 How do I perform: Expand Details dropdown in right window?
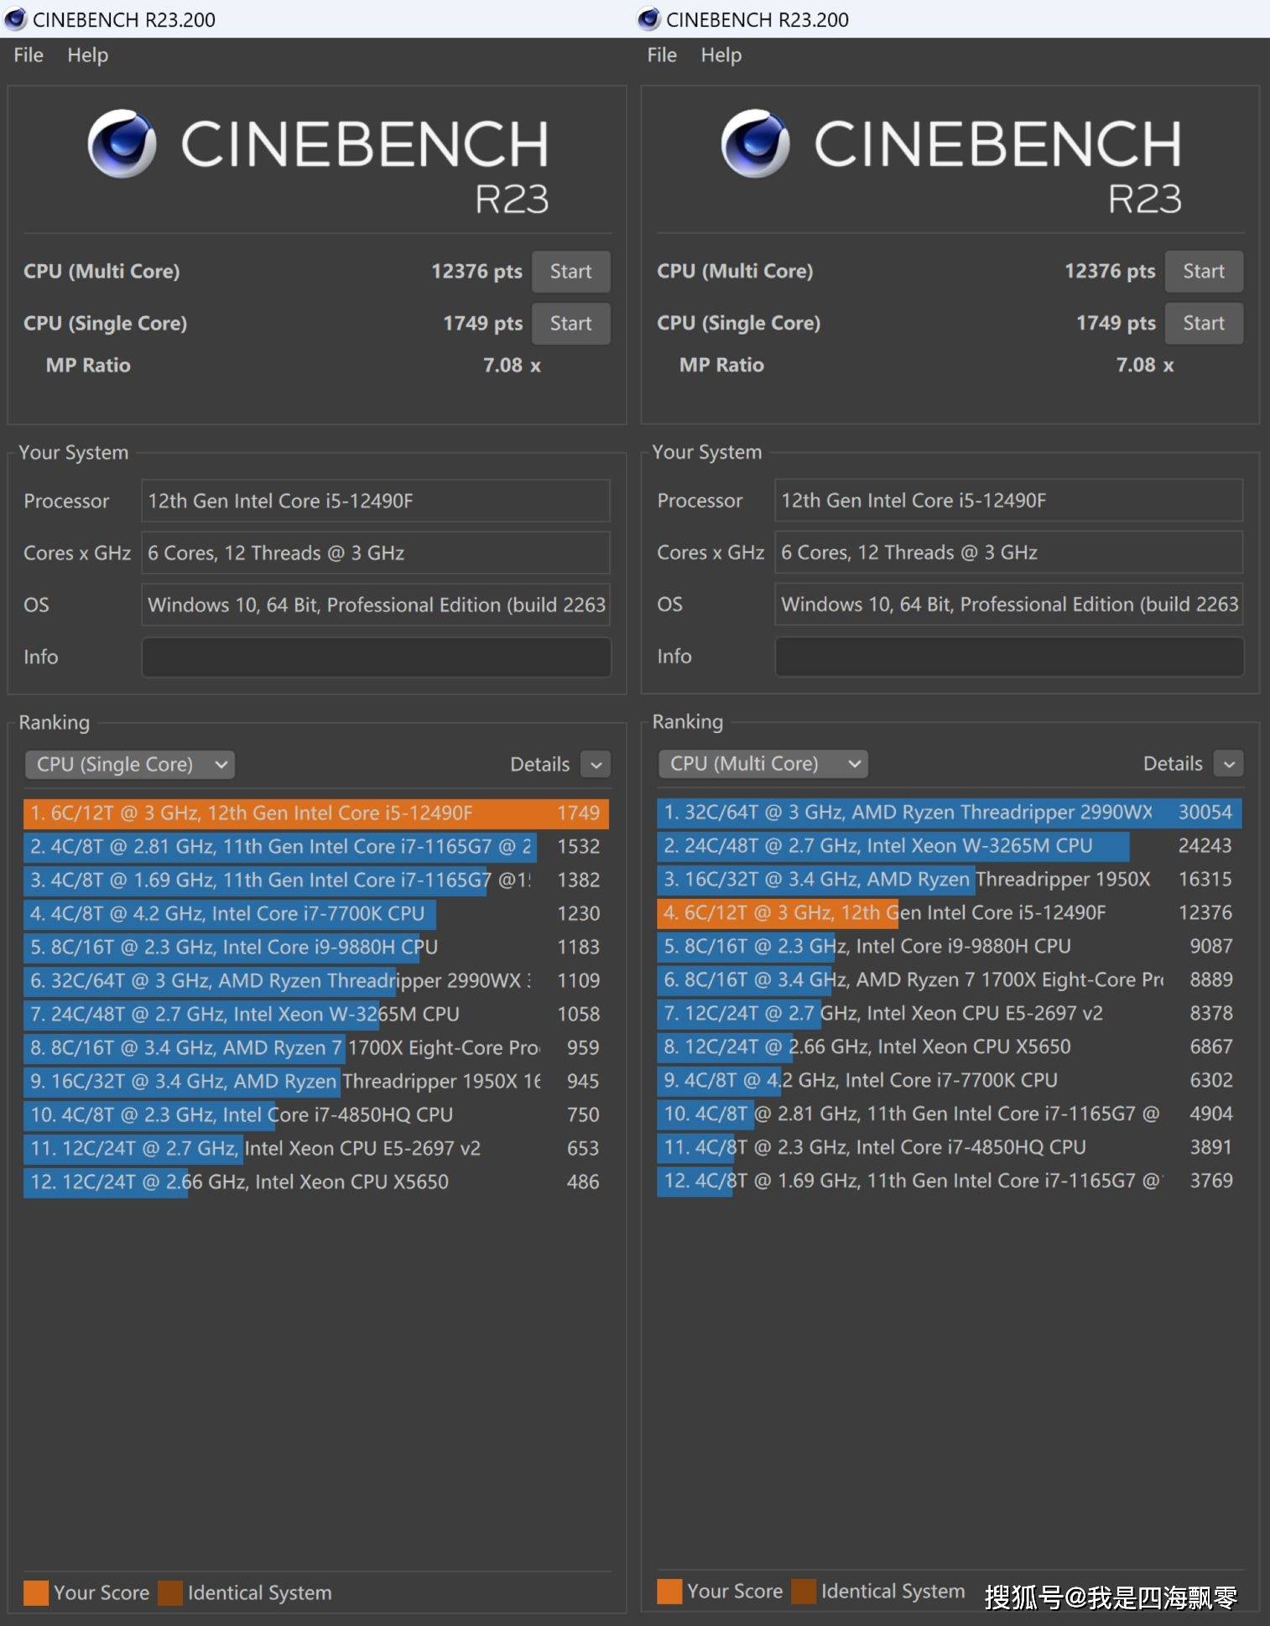click(1229, 764)
